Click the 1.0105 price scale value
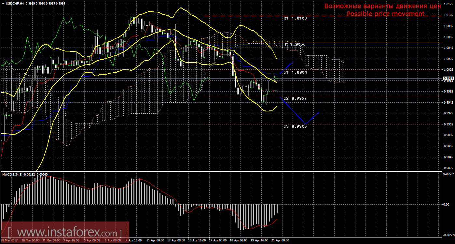Image resolution: width=455 pixels, height=244 pixels. [448, 15]
